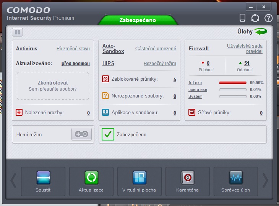Switch the compact view layout toggle
279x206 pixels.
click(18, 32)
